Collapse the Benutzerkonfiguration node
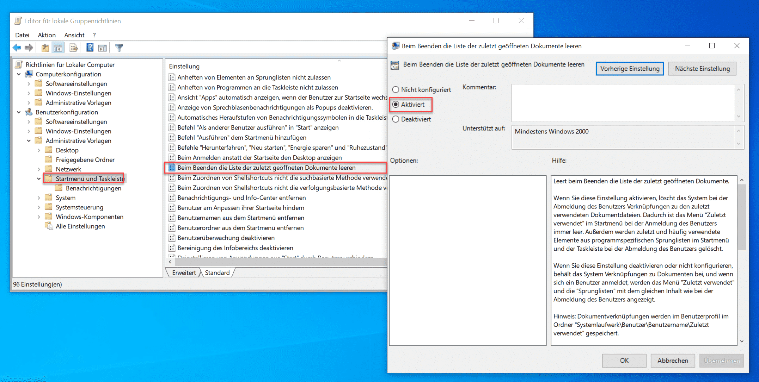The width and height of the screenshot is (759, 382). pyautogui.click(x=19, y=112)
